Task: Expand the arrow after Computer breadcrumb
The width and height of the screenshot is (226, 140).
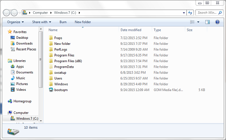Action: pos(51,13)
